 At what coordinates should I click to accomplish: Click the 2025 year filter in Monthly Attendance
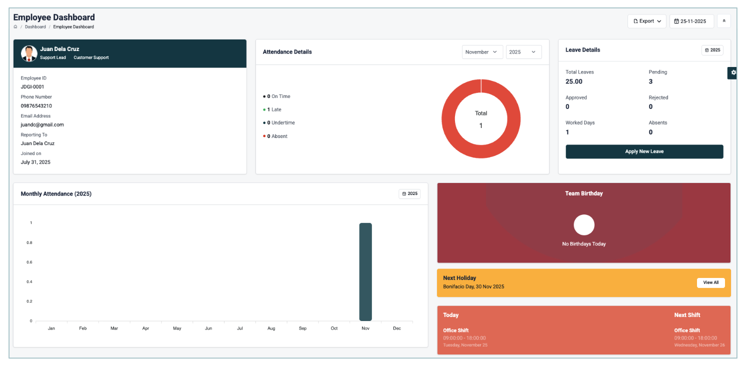point(409,193)
